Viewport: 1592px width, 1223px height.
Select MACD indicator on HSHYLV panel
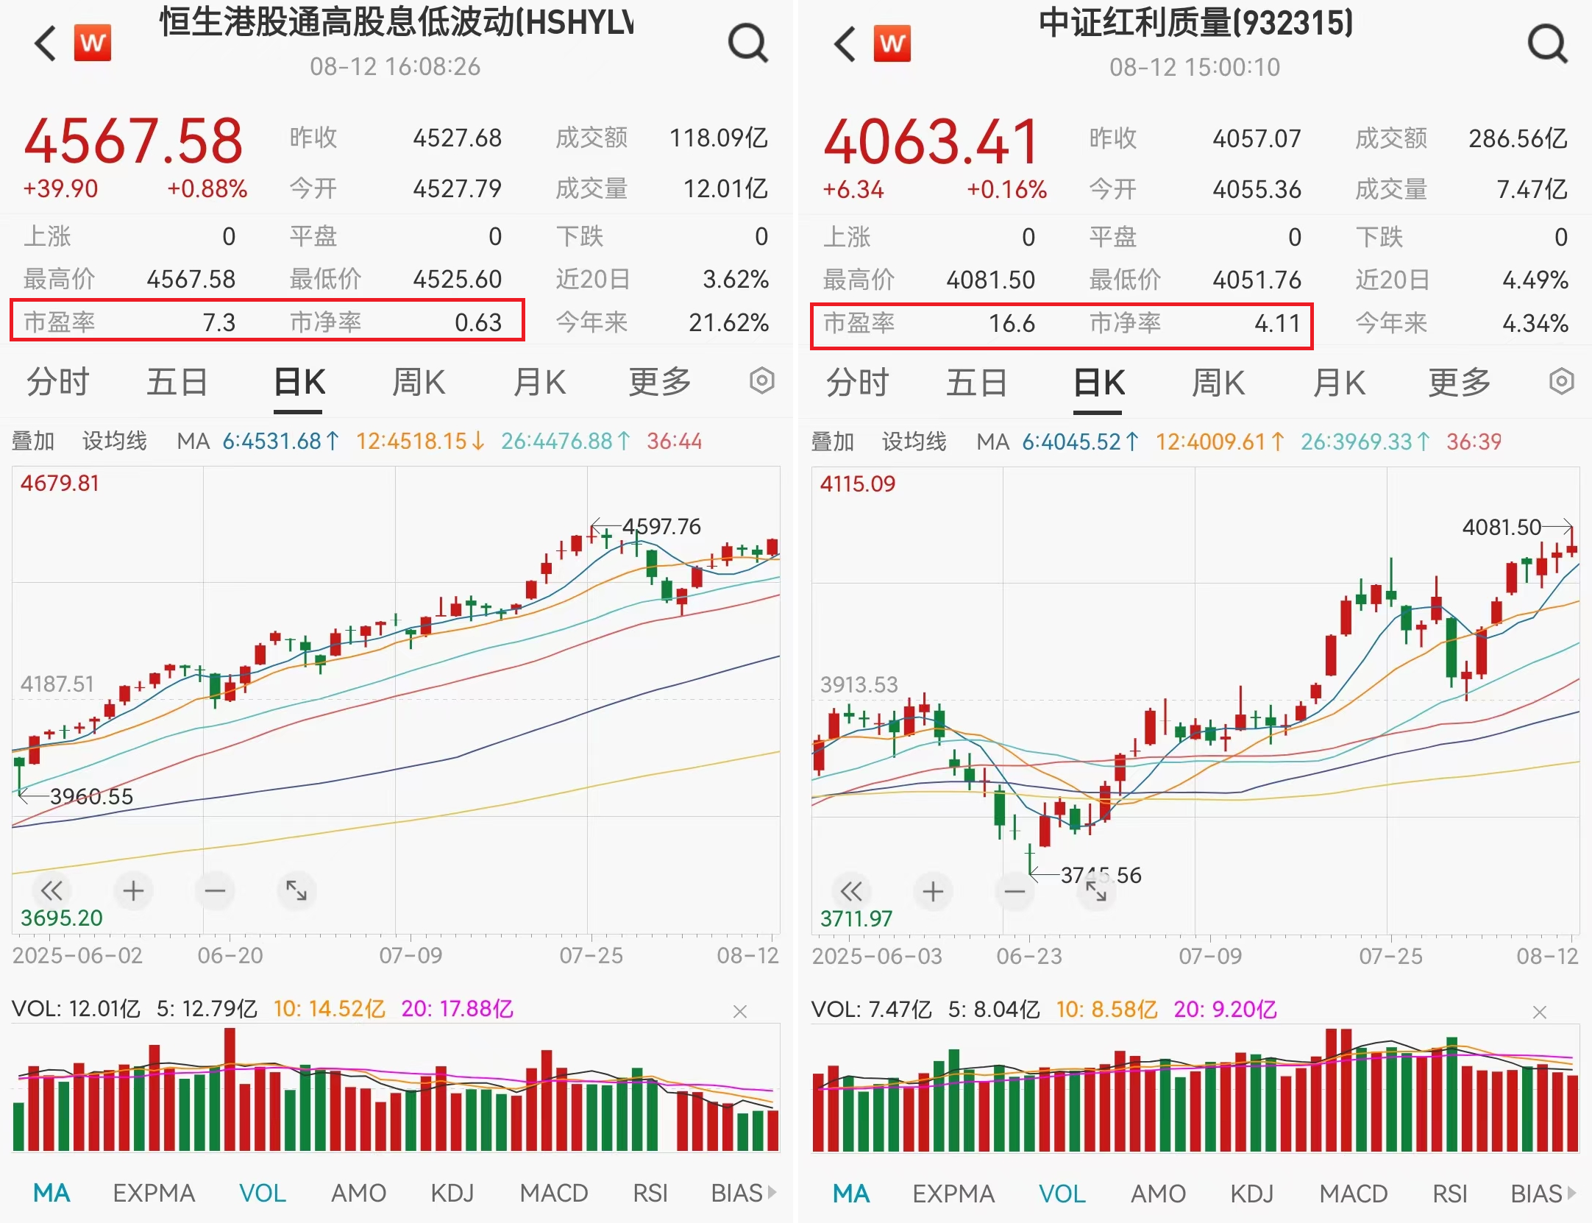coord(554,1192)
